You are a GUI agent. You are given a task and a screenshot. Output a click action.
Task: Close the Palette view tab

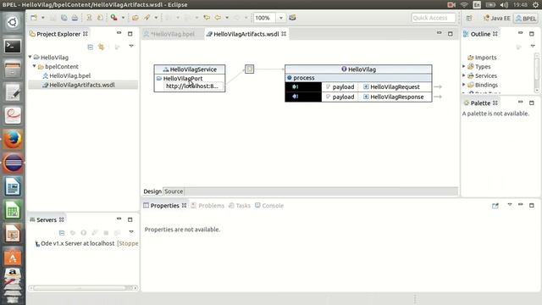495,103
